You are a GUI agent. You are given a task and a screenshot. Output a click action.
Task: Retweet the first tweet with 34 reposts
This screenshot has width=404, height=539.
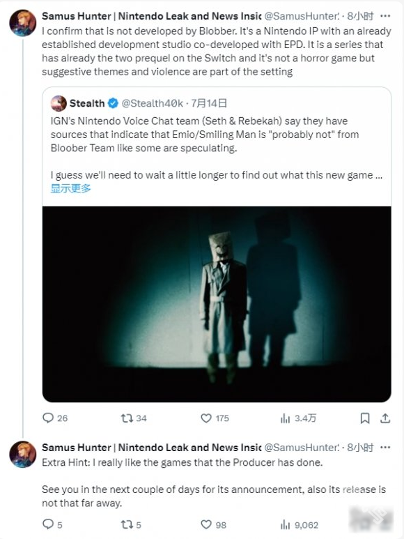134,418
